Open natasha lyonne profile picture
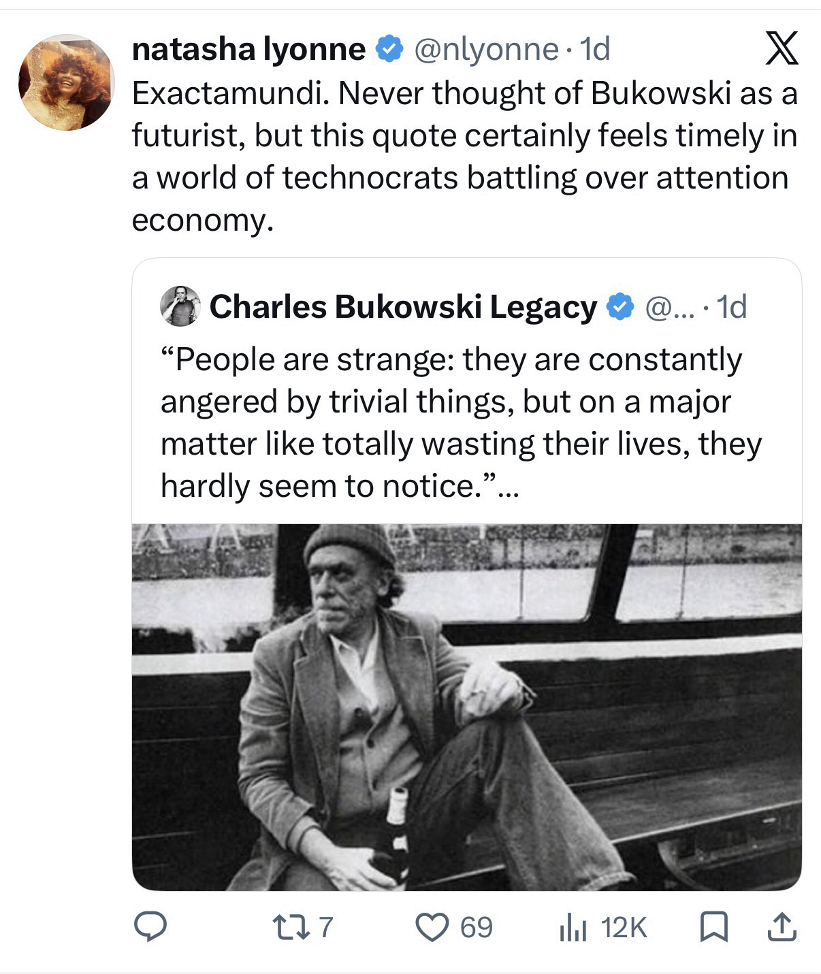821x974 pixels. click(66, 82)
